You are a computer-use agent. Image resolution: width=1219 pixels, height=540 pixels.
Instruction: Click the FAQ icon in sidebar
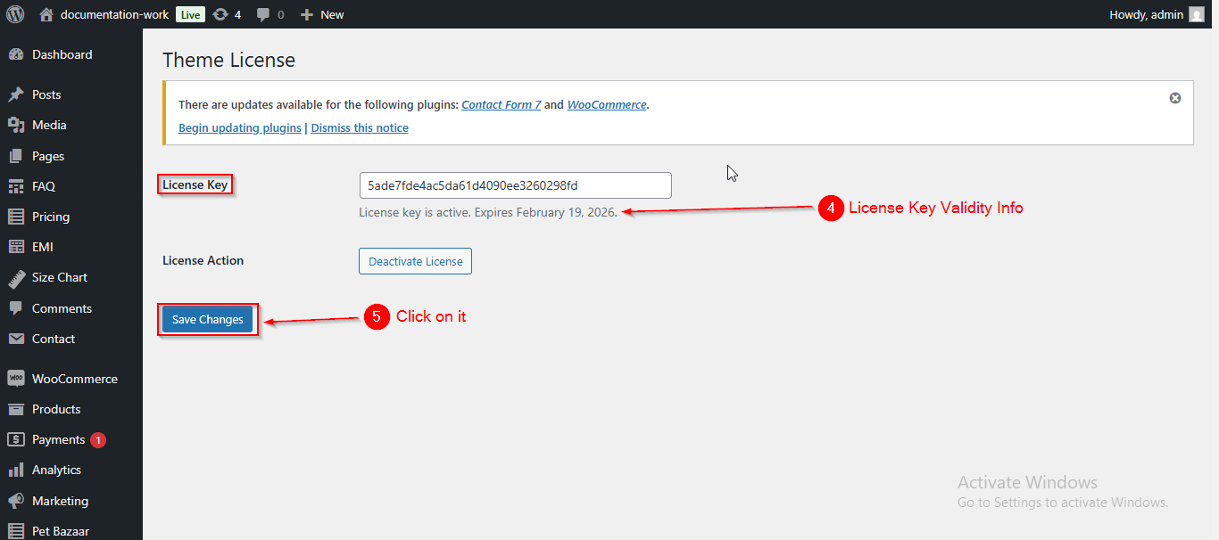coord(16,186)
